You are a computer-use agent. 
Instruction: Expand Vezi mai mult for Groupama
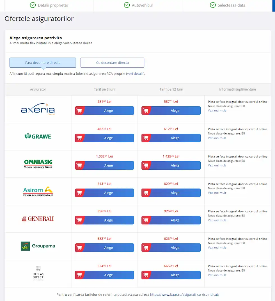217,248
